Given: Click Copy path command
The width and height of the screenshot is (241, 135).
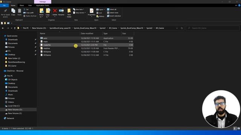Looking at the screenshot, I should click(x=28, y=13).
